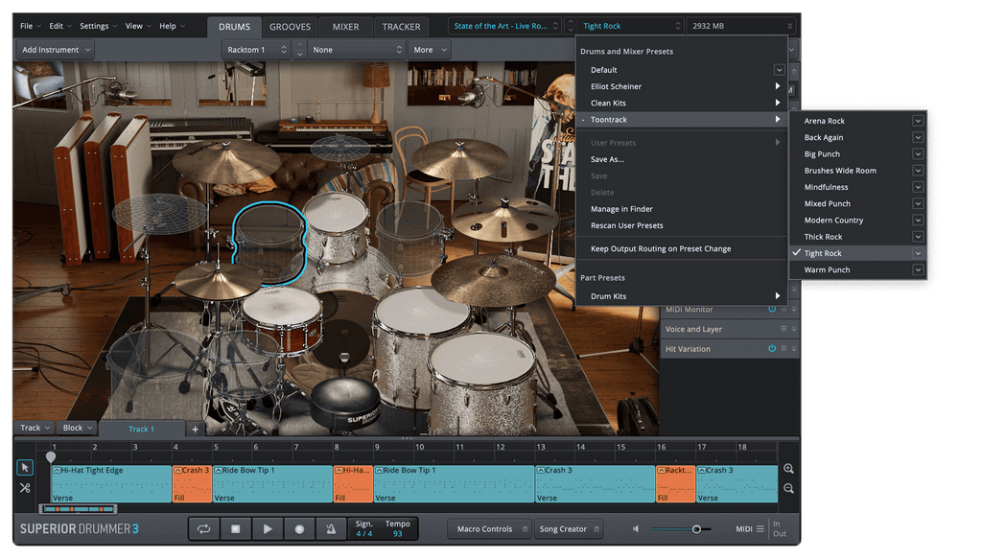The height and width of the screenshot is (559, 982).
Task: Click Save As... in presets menu
Action: (607, 159)
